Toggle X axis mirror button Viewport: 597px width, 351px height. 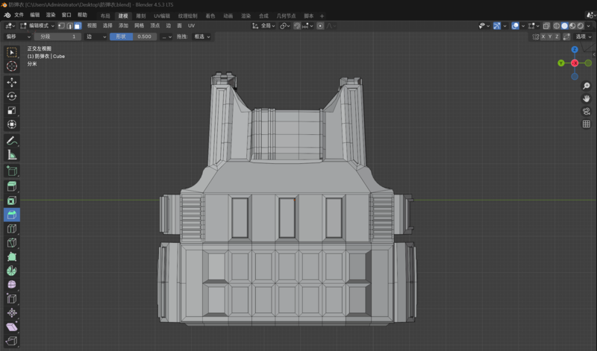(544, 37)
